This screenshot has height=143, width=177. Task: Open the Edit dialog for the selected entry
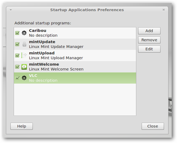point(149,49)
